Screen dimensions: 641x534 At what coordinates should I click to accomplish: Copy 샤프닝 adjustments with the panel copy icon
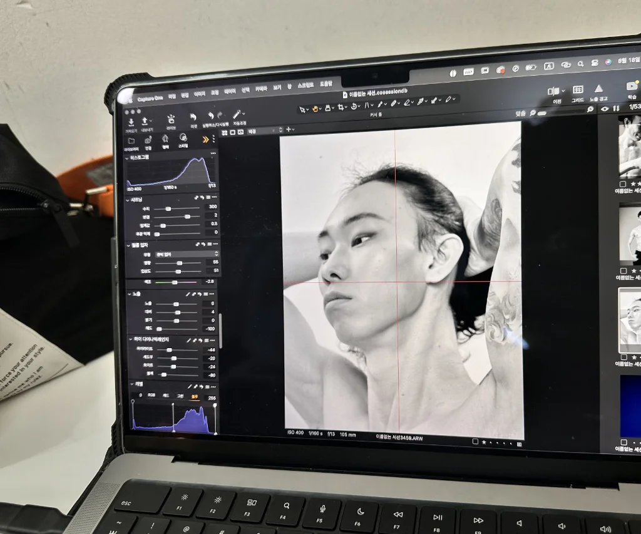[197, 197]
